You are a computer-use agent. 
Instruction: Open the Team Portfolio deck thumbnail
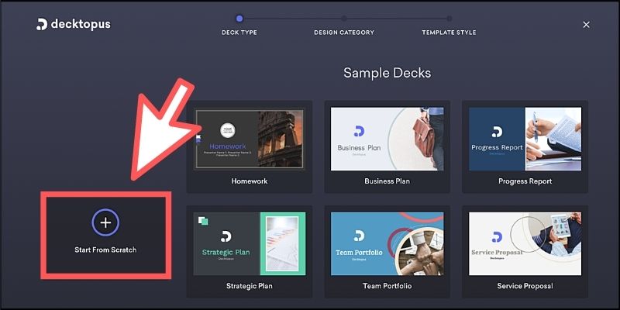coord(387,243)
